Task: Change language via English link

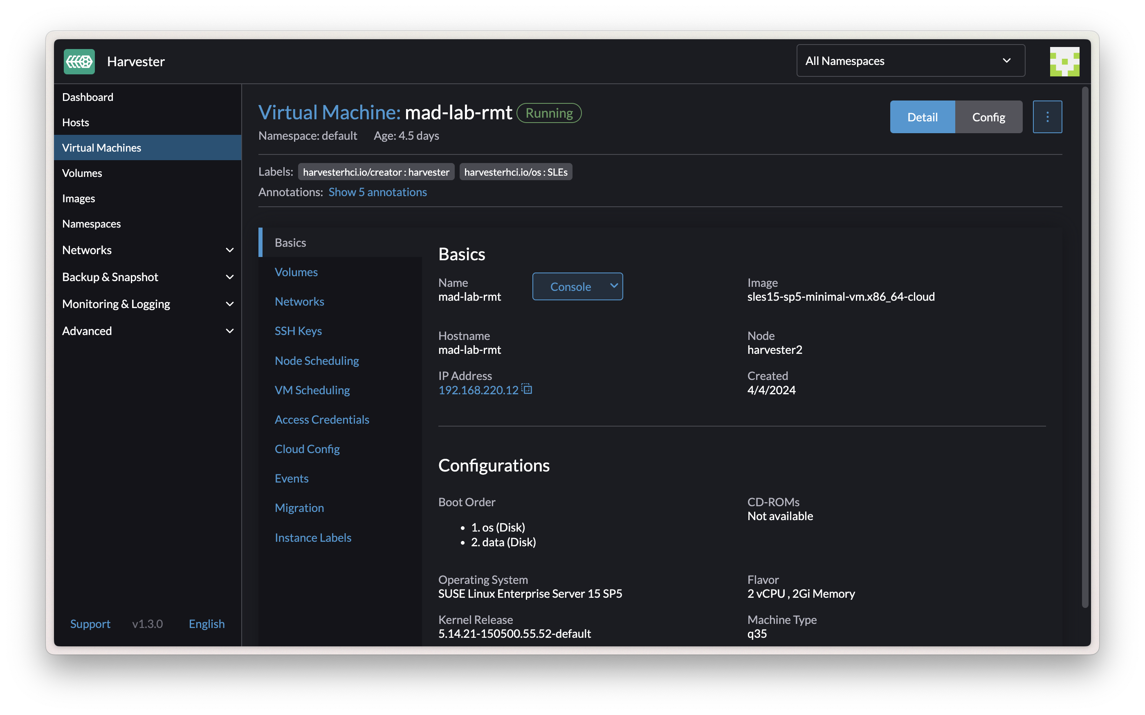Action: [x=206, y=624]
